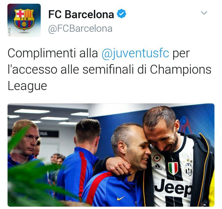Click the FCB crest in the avatar
The image size is (222, 209).
pos(24,19)
